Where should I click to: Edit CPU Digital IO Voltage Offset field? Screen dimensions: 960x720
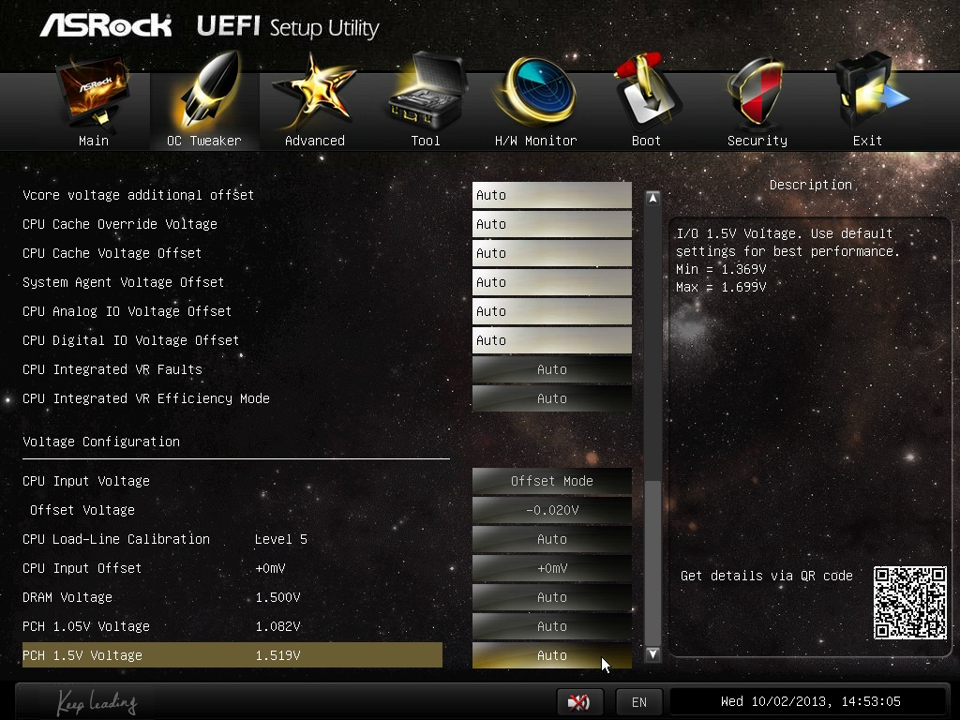pyautogui.click(x=551, y=340)
